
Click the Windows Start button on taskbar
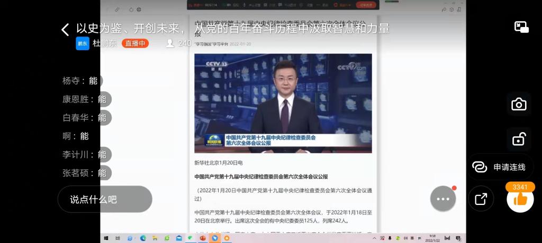(106, 239)
